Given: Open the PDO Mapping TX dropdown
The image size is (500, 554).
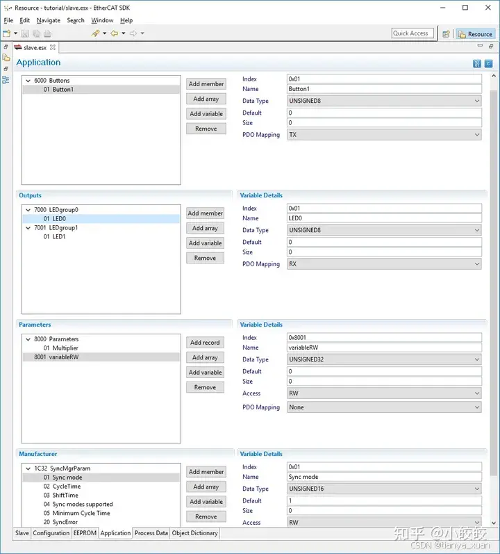Looking at the screenshot, I should (x=384, y=135).
